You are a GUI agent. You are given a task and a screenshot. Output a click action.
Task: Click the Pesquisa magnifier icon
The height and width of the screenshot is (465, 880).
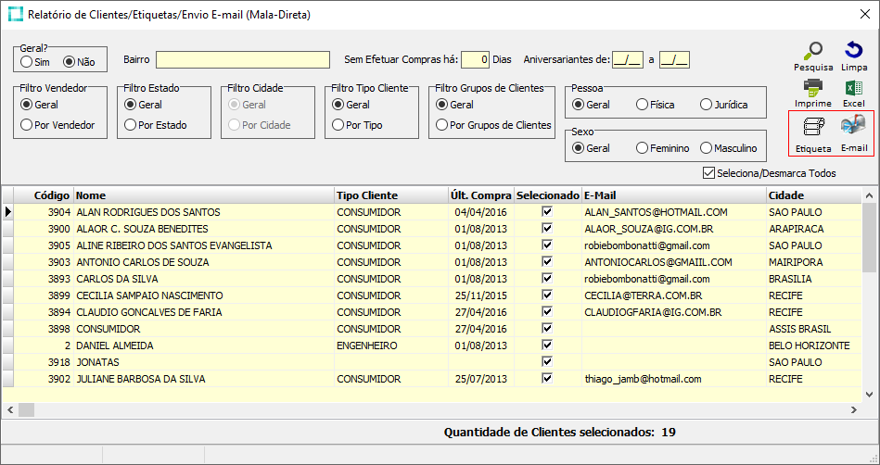click(x=813, y=51)
